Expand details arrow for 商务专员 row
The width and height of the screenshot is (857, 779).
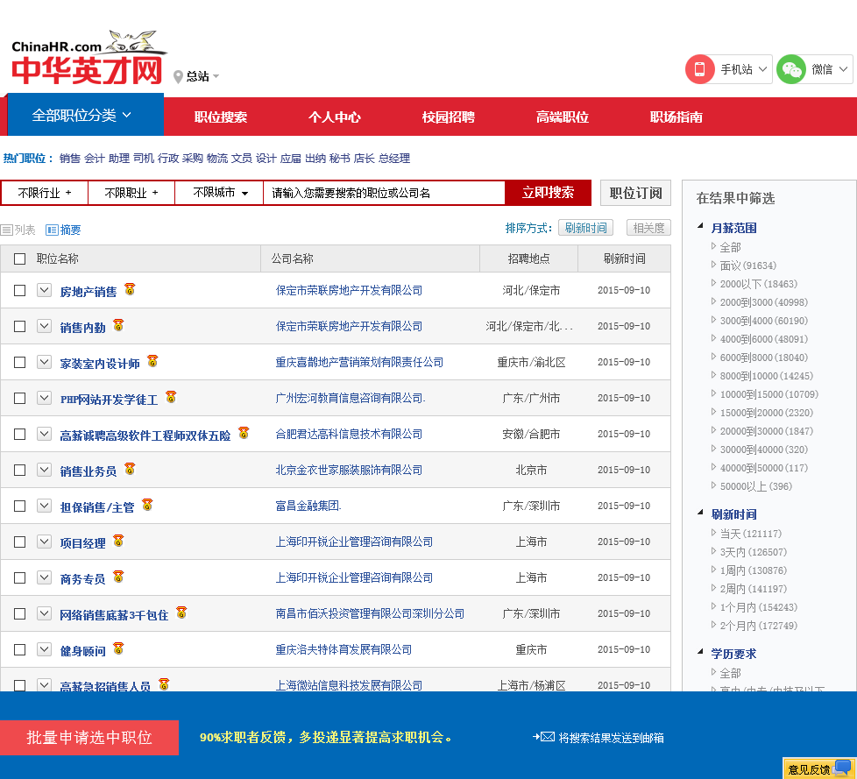(45, 577)
